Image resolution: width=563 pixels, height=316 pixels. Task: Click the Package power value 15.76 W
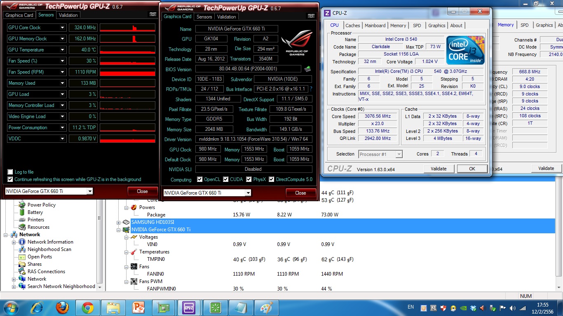242,215
